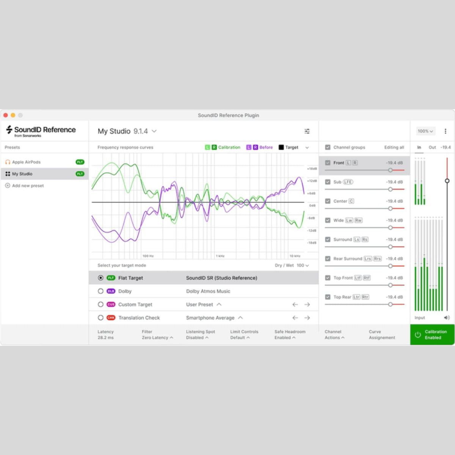Go to previous Translation Check preset arrow
The height and width of the screenshot is (455, 455).
point(295,318)
